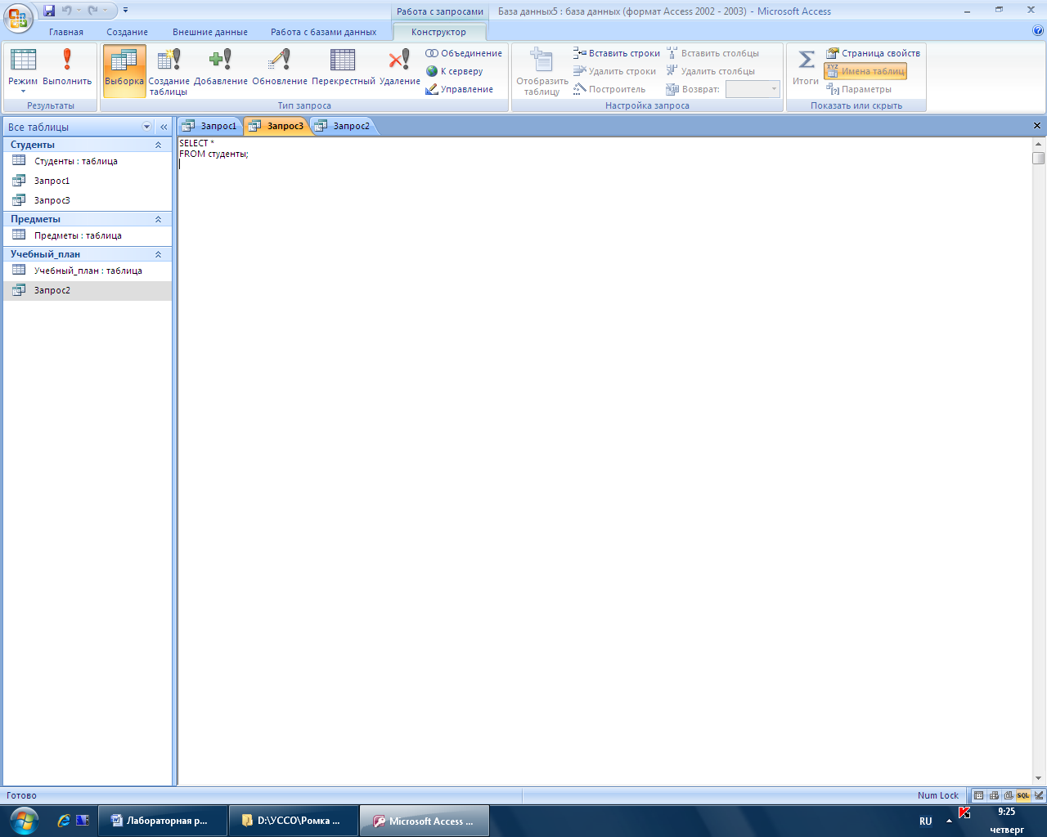Switch to Работа с базами данных tab
Screen dimensions: 1047x837
324,32
